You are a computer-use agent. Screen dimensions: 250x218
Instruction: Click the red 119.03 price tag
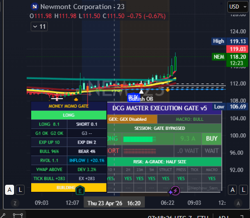coord(237,49)
